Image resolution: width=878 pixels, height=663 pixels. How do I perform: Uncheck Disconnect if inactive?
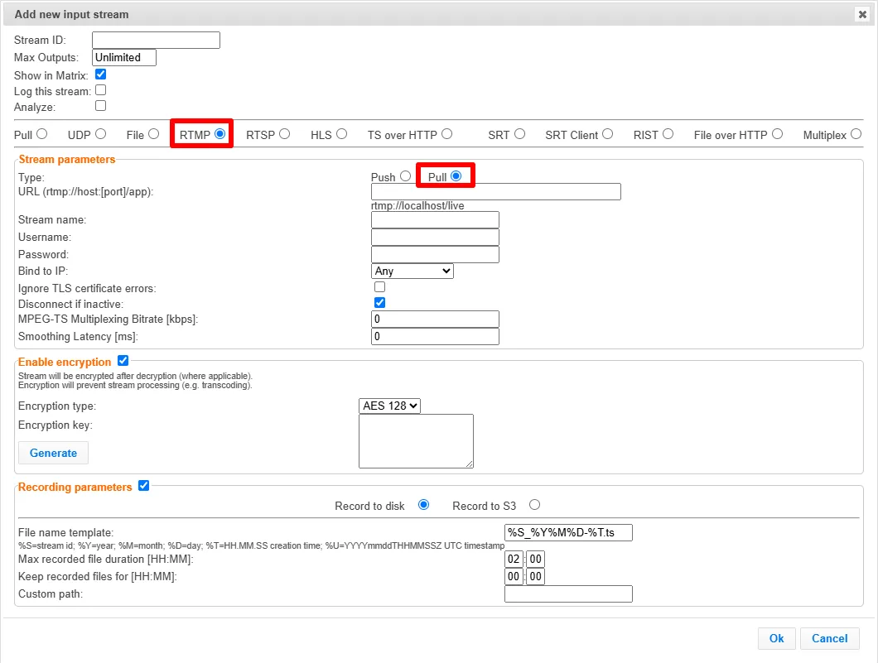[379, 303]
